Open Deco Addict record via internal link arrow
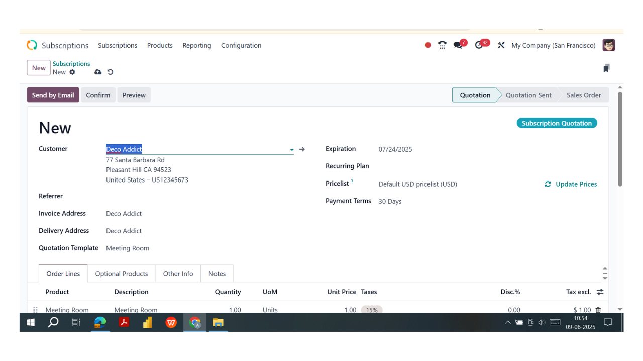This screenshot has height=361, width=643. (302, 149)
